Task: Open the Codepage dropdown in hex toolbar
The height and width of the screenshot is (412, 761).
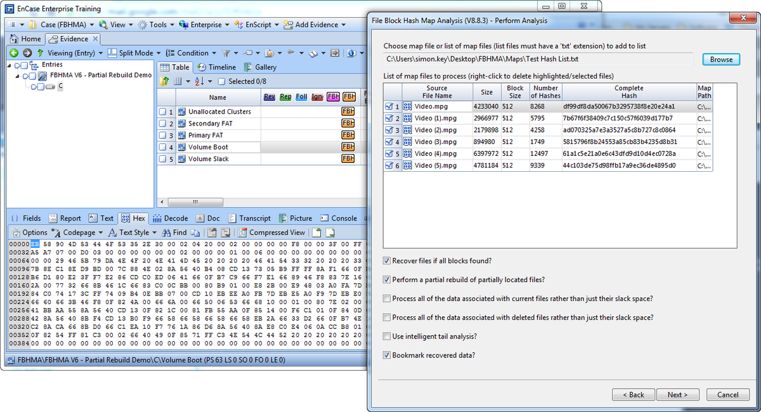Action: 79,233
